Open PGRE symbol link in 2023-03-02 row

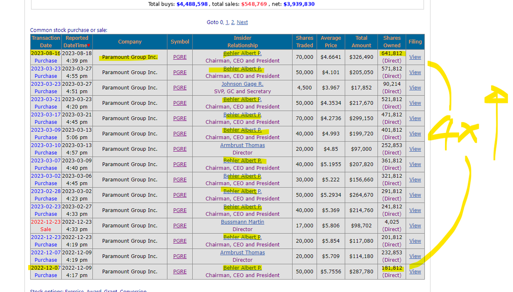tap(180, 180)
